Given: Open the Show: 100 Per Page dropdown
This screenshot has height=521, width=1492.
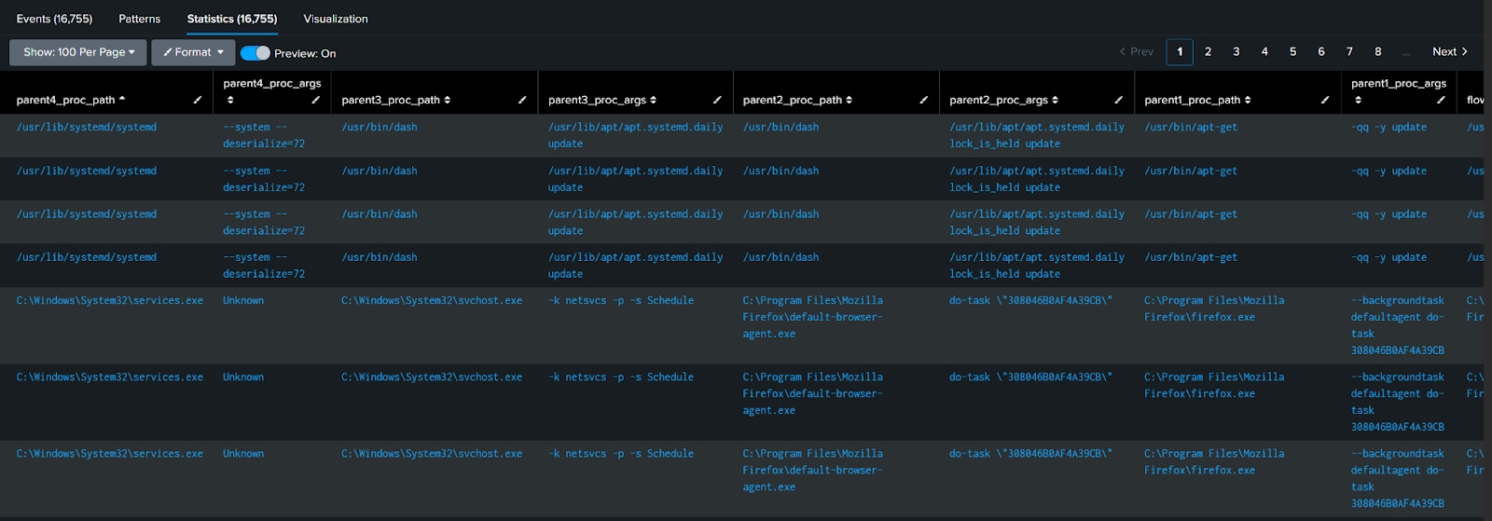Looking at the screenshot, I should click(x=78, y=52).
